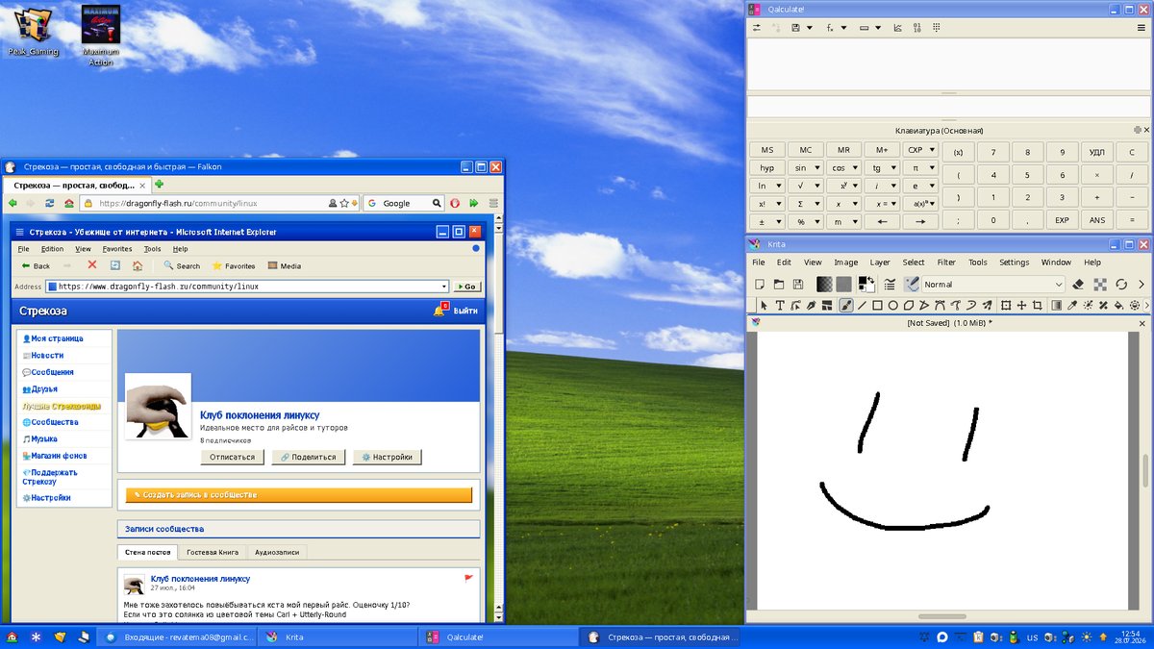The width and height of the screenshot is (1154, 649).
Task: Toggle the hyp button in Qalculate keypad
Action: pyautogui.click(x=767, y=167)
